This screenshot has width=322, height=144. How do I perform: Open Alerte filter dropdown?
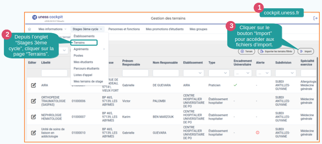264,73
